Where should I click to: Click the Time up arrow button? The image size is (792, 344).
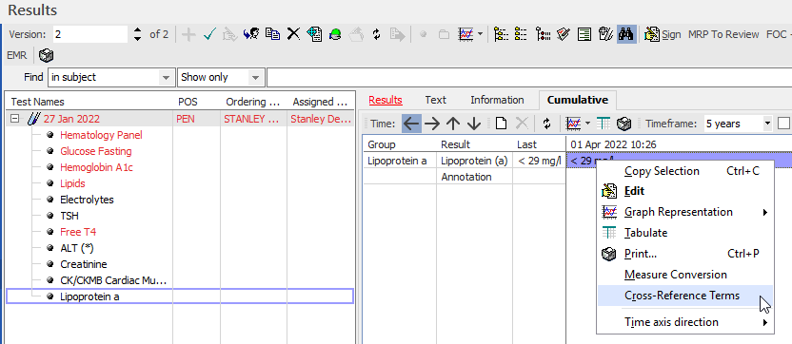(453, 124)
